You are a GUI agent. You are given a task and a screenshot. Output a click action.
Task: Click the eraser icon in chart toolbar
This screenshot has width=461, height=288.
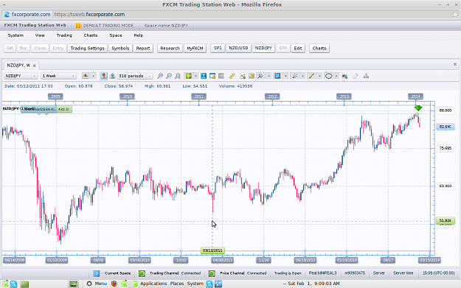point(356,76)
